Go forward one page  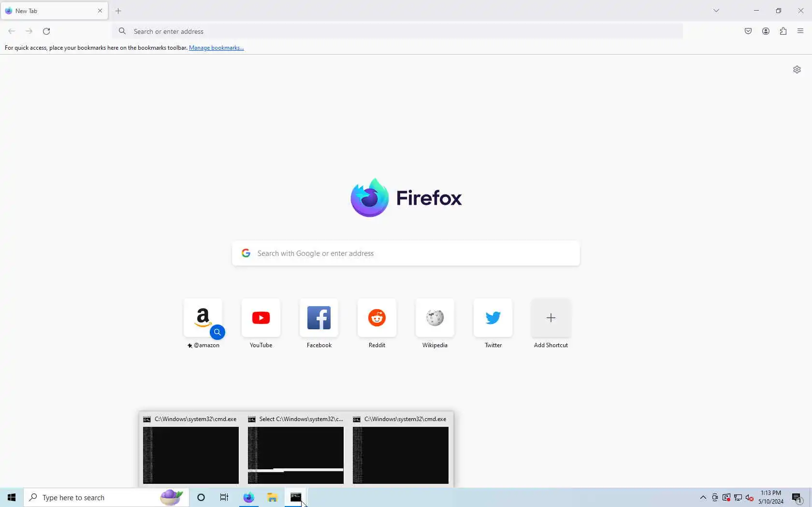29,31
